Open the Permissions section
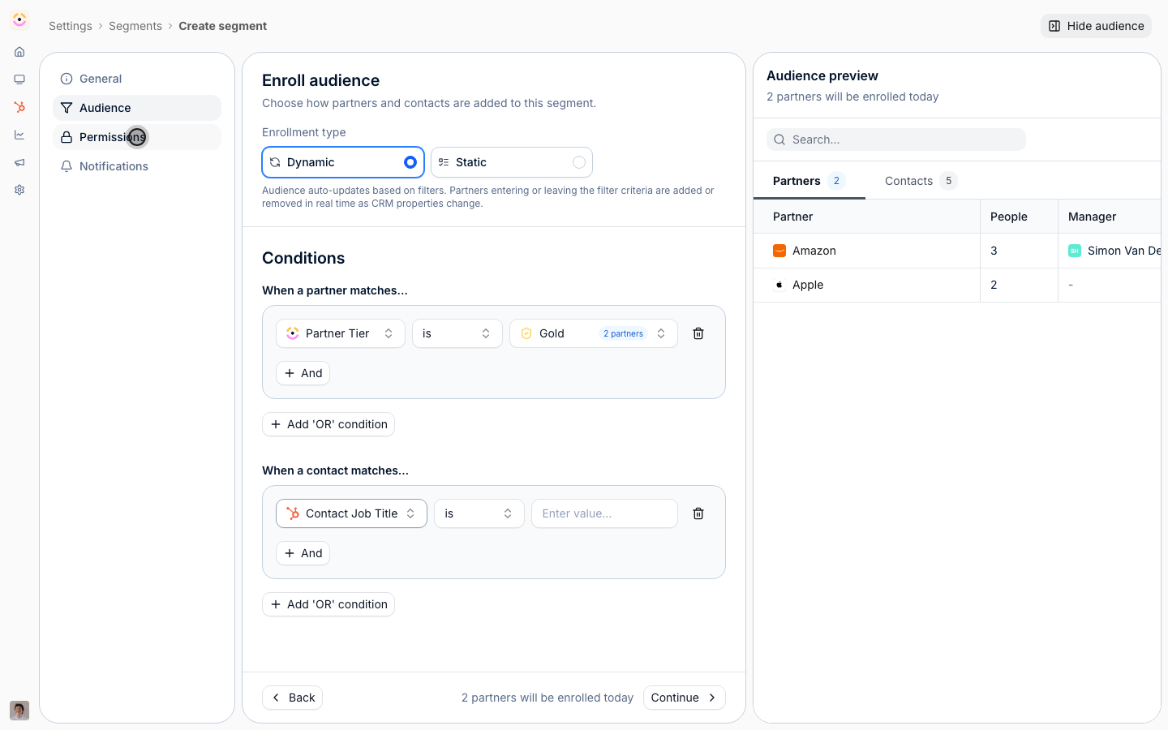1168x730 pixels. [x=137, y=137]
